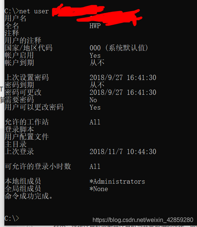Image resolution: width=197 pixels, height=227 pixels.
Task: Click the empty C:\> prompt at the bottom
Action: 12,218
